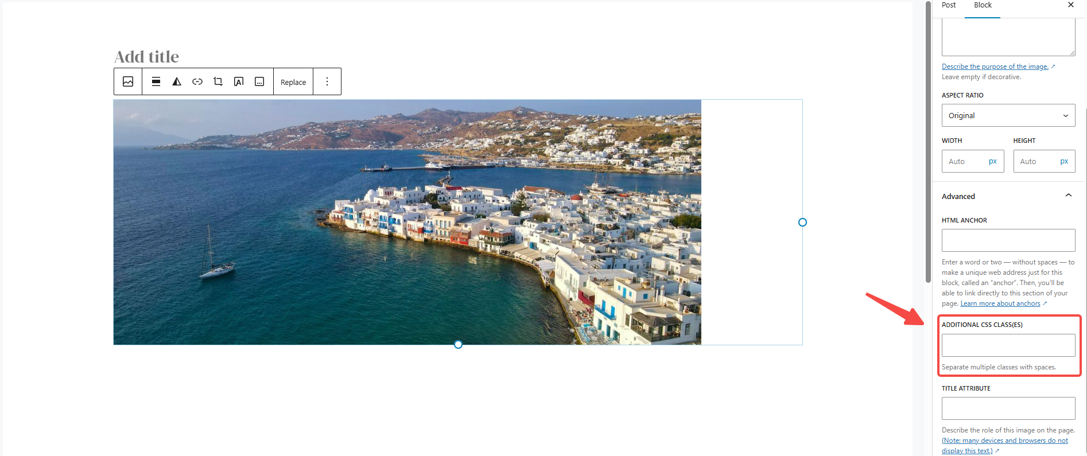This screenshot has height=456, width=1087.
Task: Click the Image block type icon
Action: pyautogui.click(x=128, y=81)
